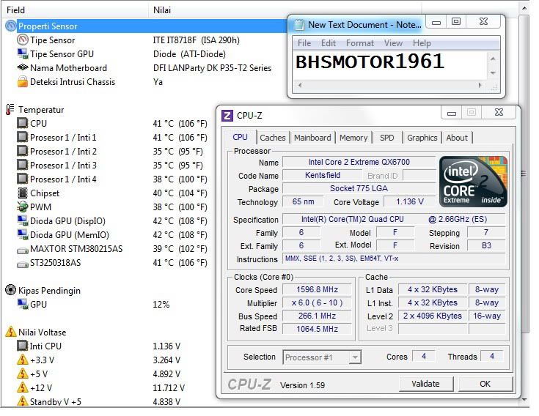The width and height of the screenshot is (539, 416).
Task: Click the PWM icon
Action: (22, 207)
